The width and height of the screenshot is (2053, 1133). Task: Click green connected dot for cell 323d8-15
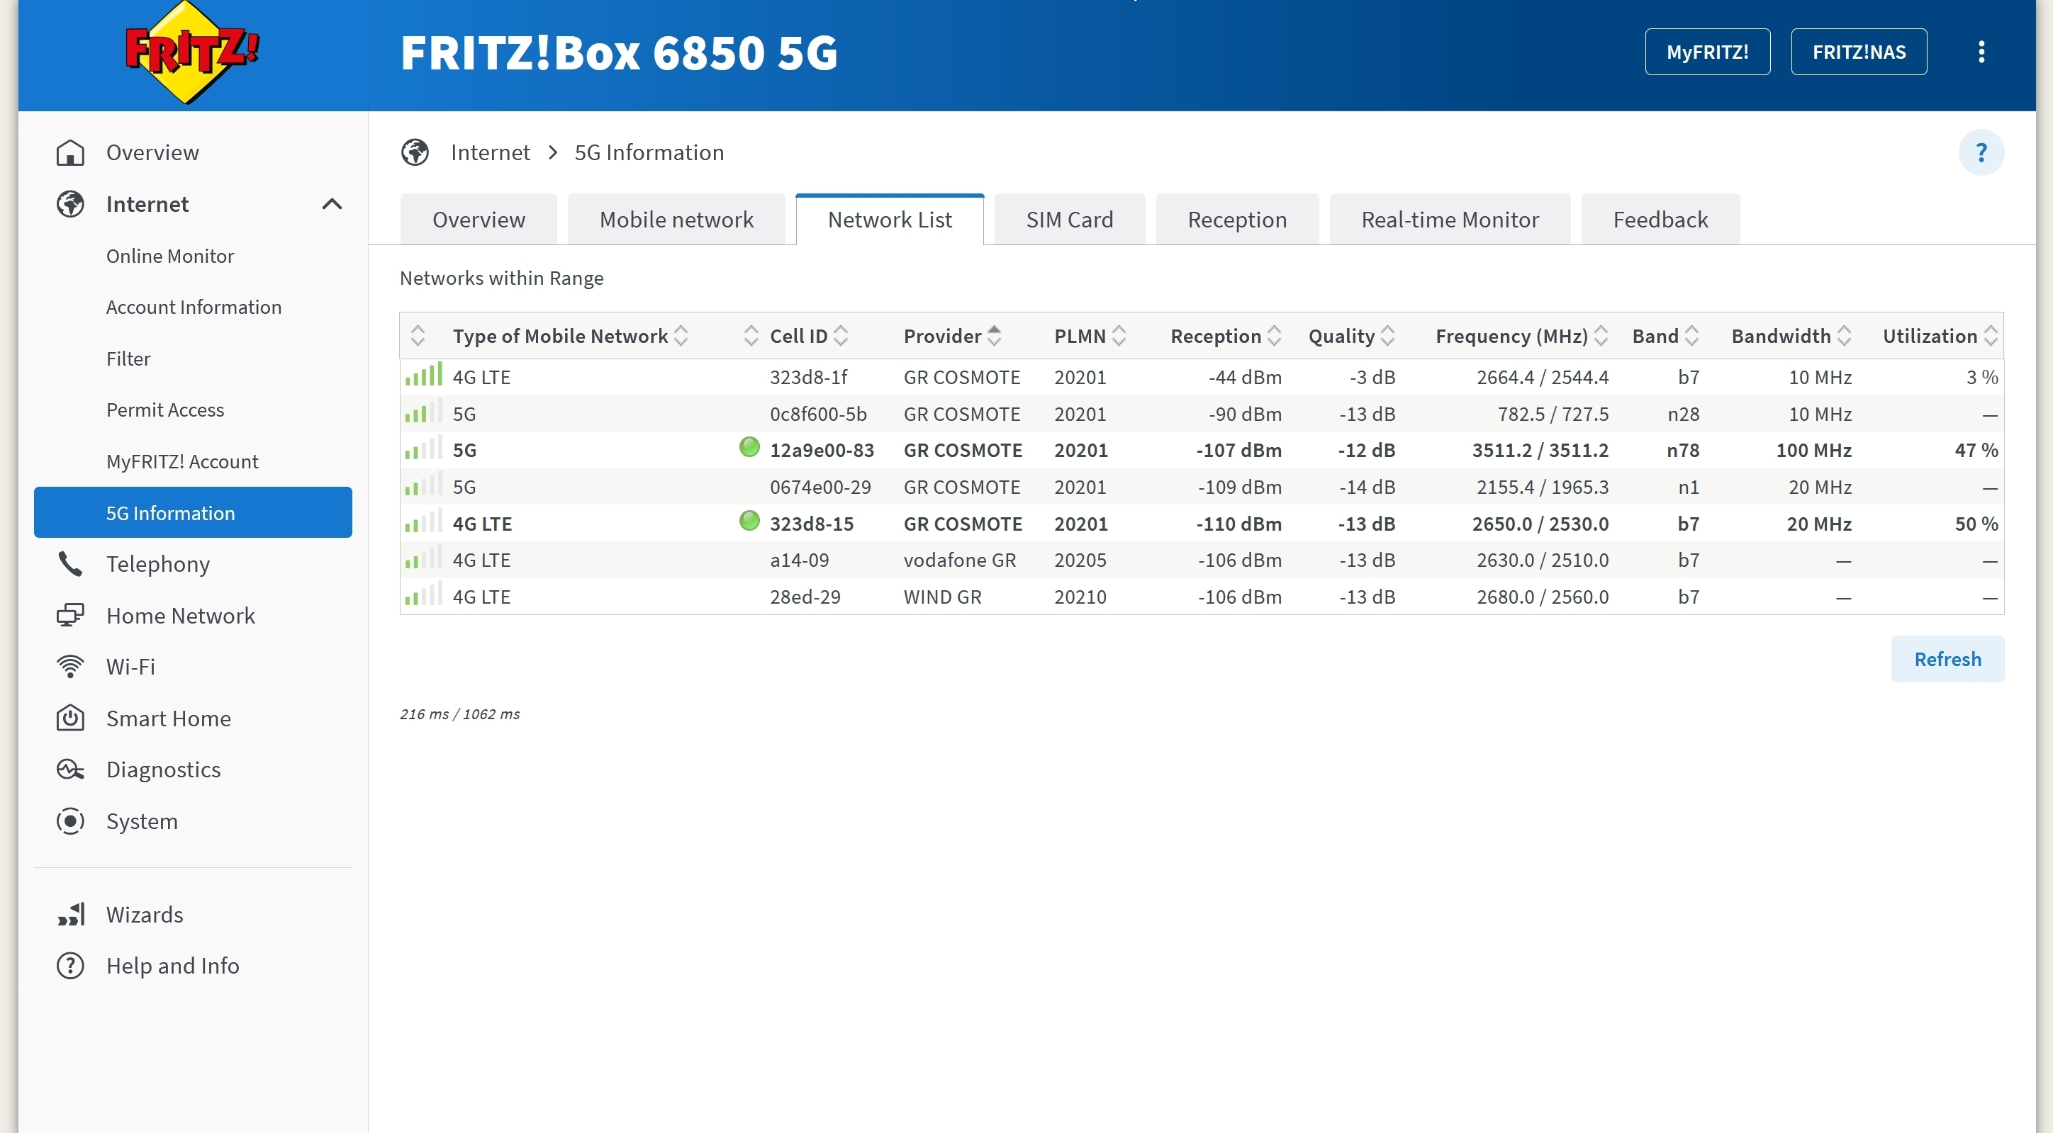pos(749,521)
